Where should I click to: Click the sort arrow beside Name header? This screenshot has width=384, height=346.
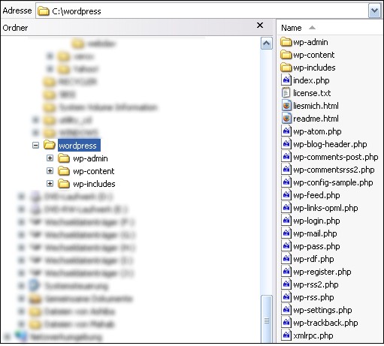(x=312, y=28)
